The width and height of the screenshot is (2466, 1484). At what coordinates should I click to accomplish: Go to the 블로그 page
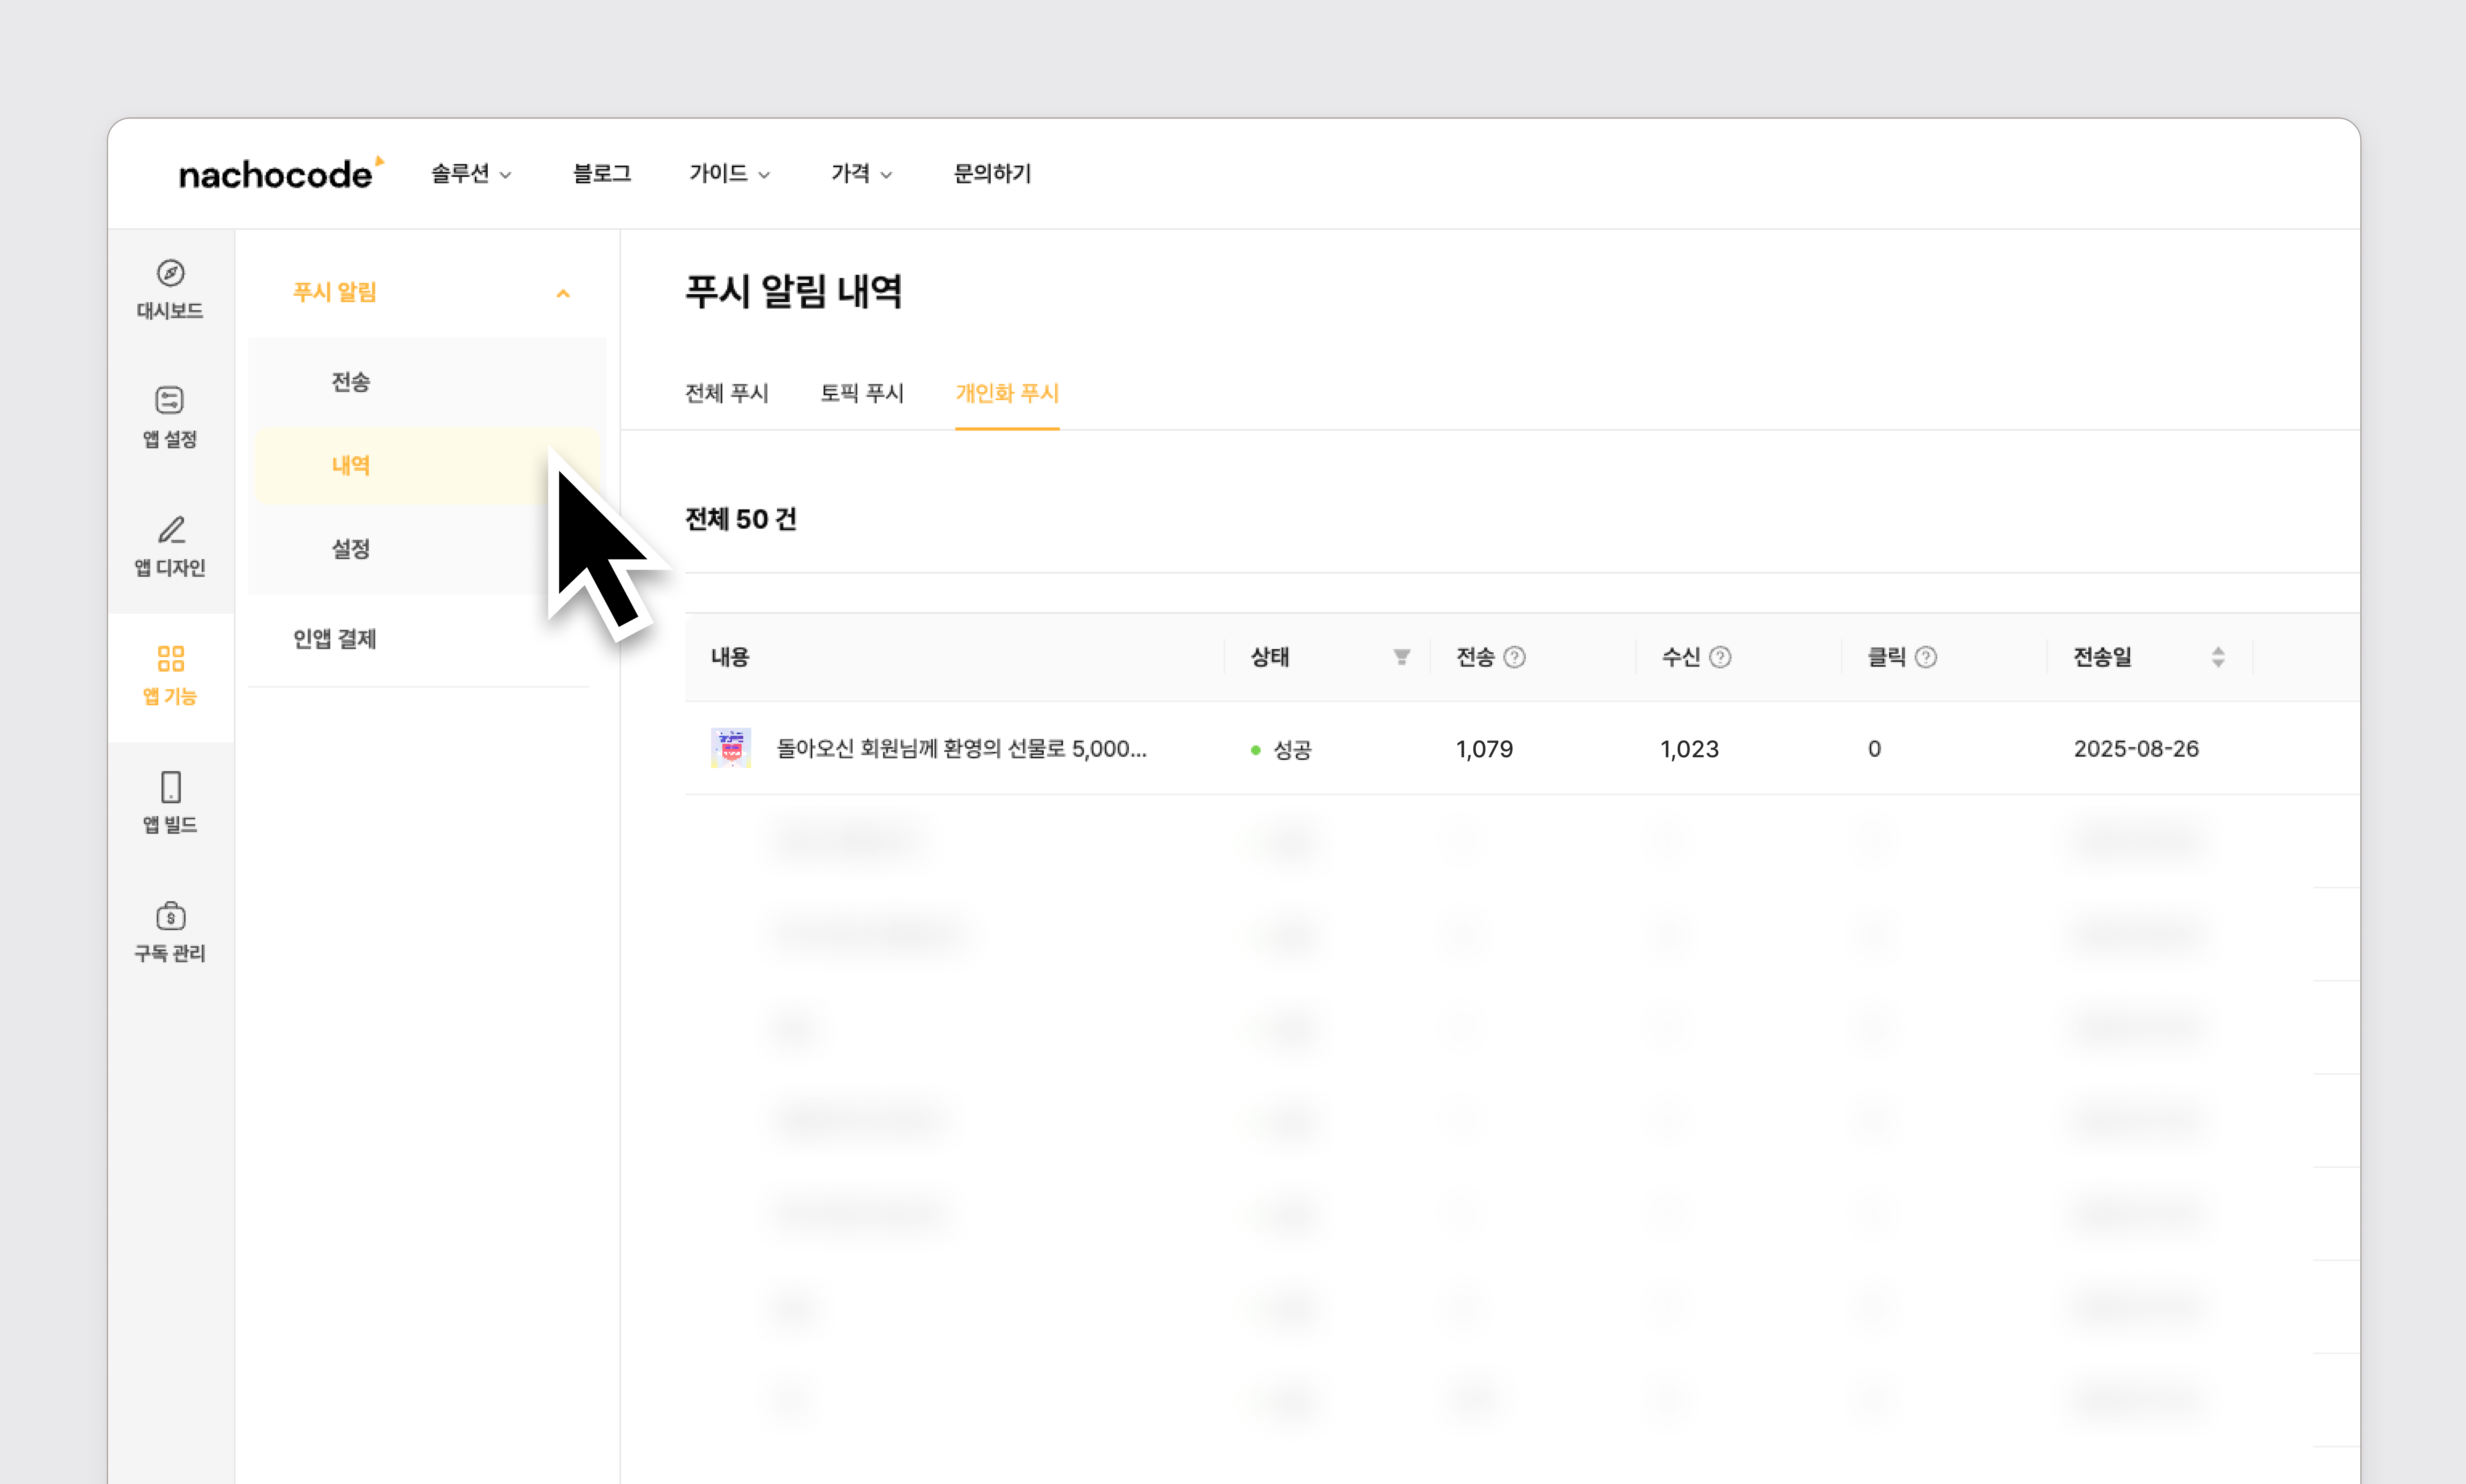coord(602,174)
